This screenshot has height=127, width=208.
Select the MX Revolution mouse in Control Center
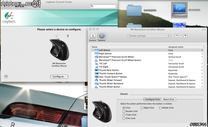click(59, 49)
